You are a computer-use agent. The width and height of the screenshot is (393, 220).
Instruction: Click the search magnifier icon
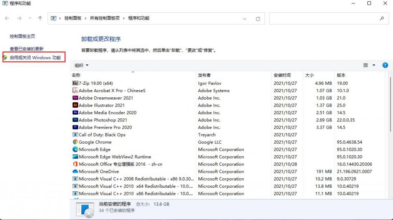pos(382,18)
